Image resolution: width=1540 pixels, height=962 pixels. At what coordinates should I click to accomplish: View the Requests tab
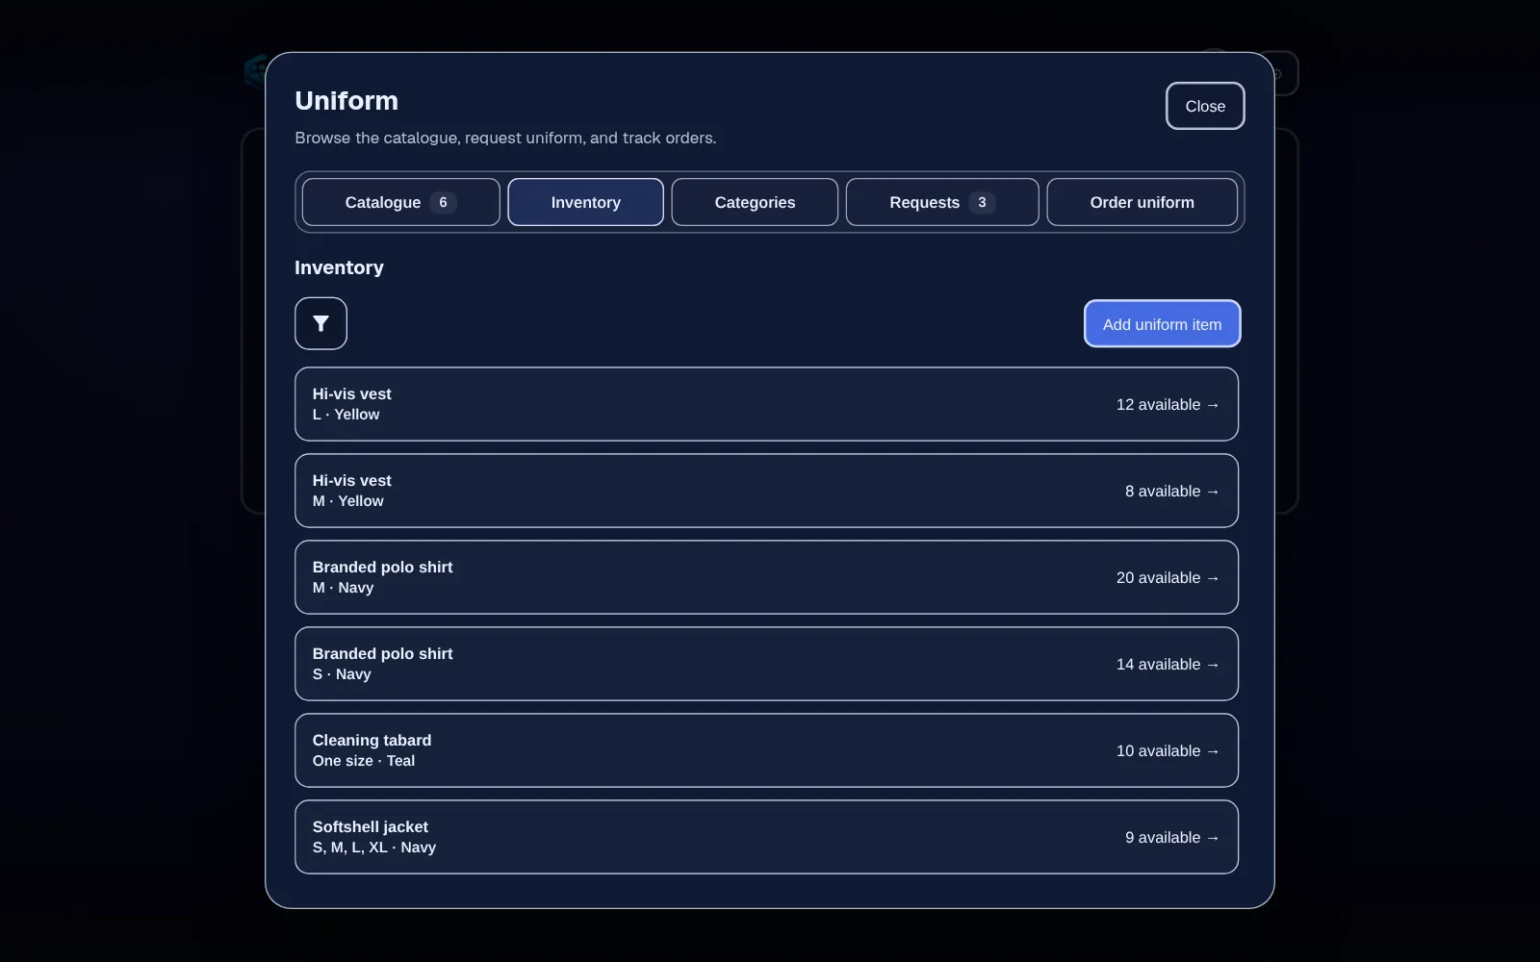point(942,202)
